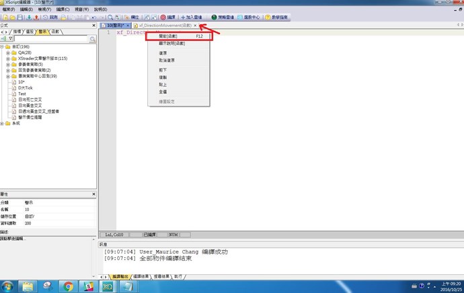464x293 pixels.
Task: Choose 剪下 cut from context menu
Action: click(x=179, y=70)
